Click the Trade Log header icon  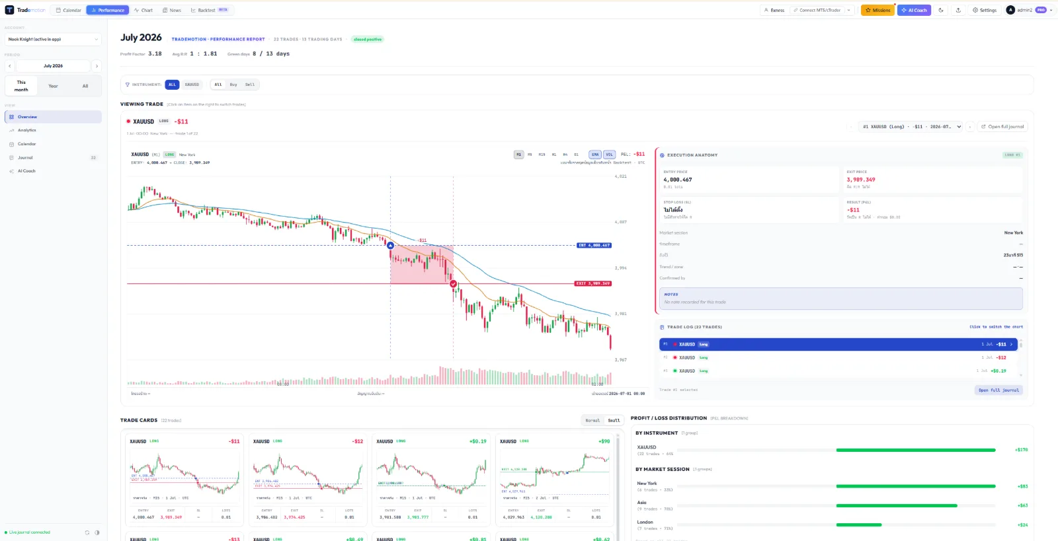pos(662,327)
